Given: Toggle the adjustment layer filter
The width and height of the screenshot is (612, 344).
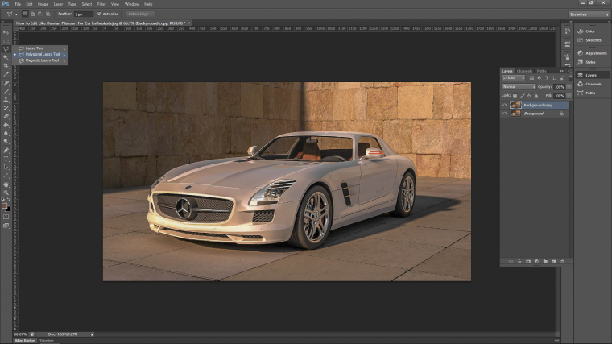Looking at the screenshot, I should coord(540,78).
